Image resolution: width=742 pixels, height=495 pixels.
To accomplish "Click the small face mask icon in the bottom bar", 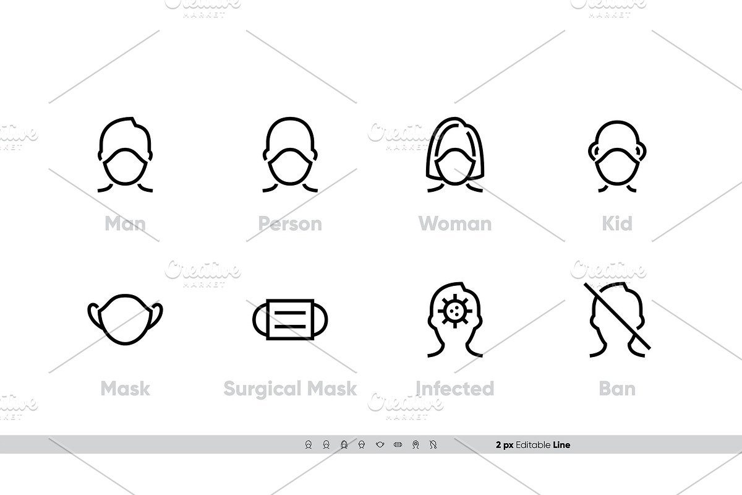I will 380,444.
